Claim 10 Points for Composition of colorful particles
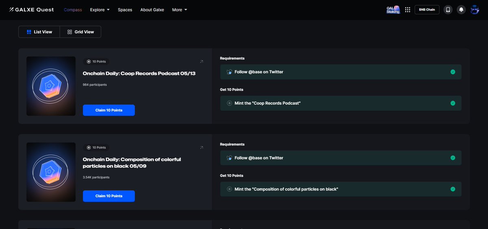 [109, 196]
